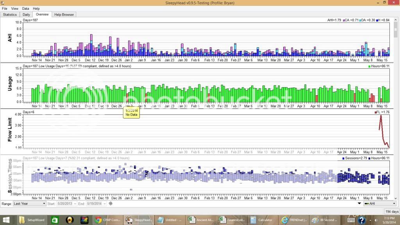The image size is (400, 225).
Task: Click 'Days=187' label in AHI graph
Action: tap(30, 20)
